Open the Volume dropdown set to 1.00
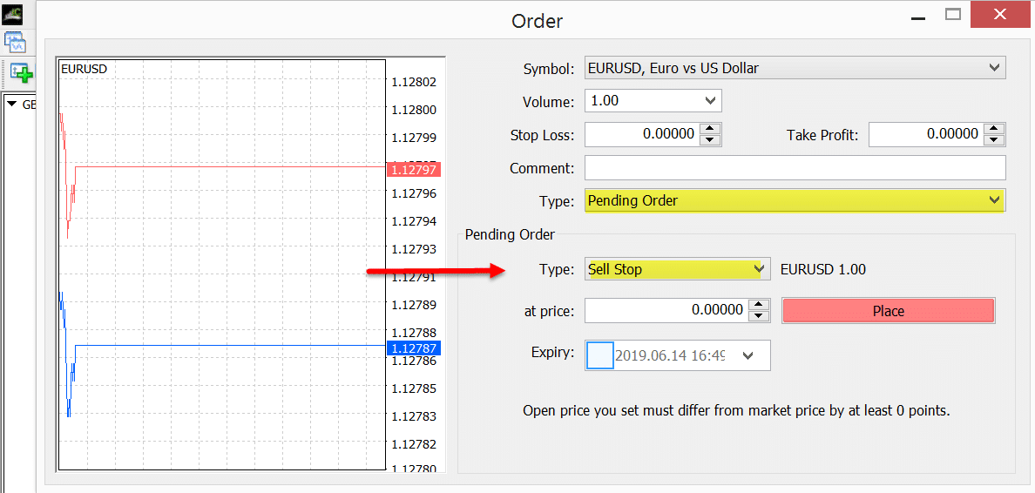 click(653, 101)
